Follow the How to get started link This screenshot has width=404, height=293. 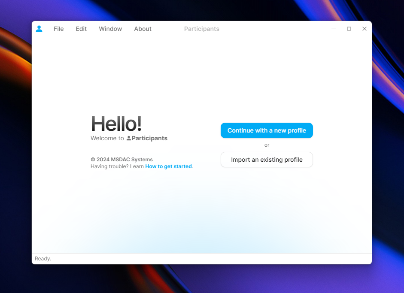click(168, 166)
